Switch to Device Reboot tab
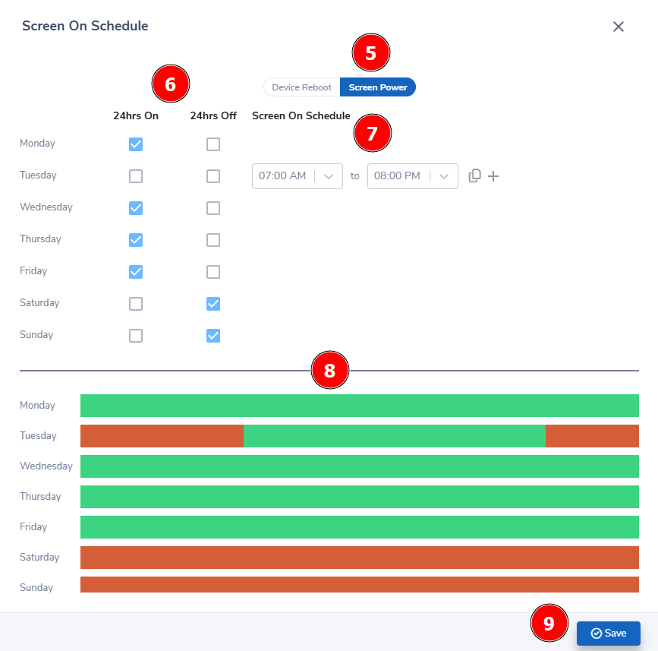Image resolution: width=658 pixels, height=651 pixels. (302, 87)
